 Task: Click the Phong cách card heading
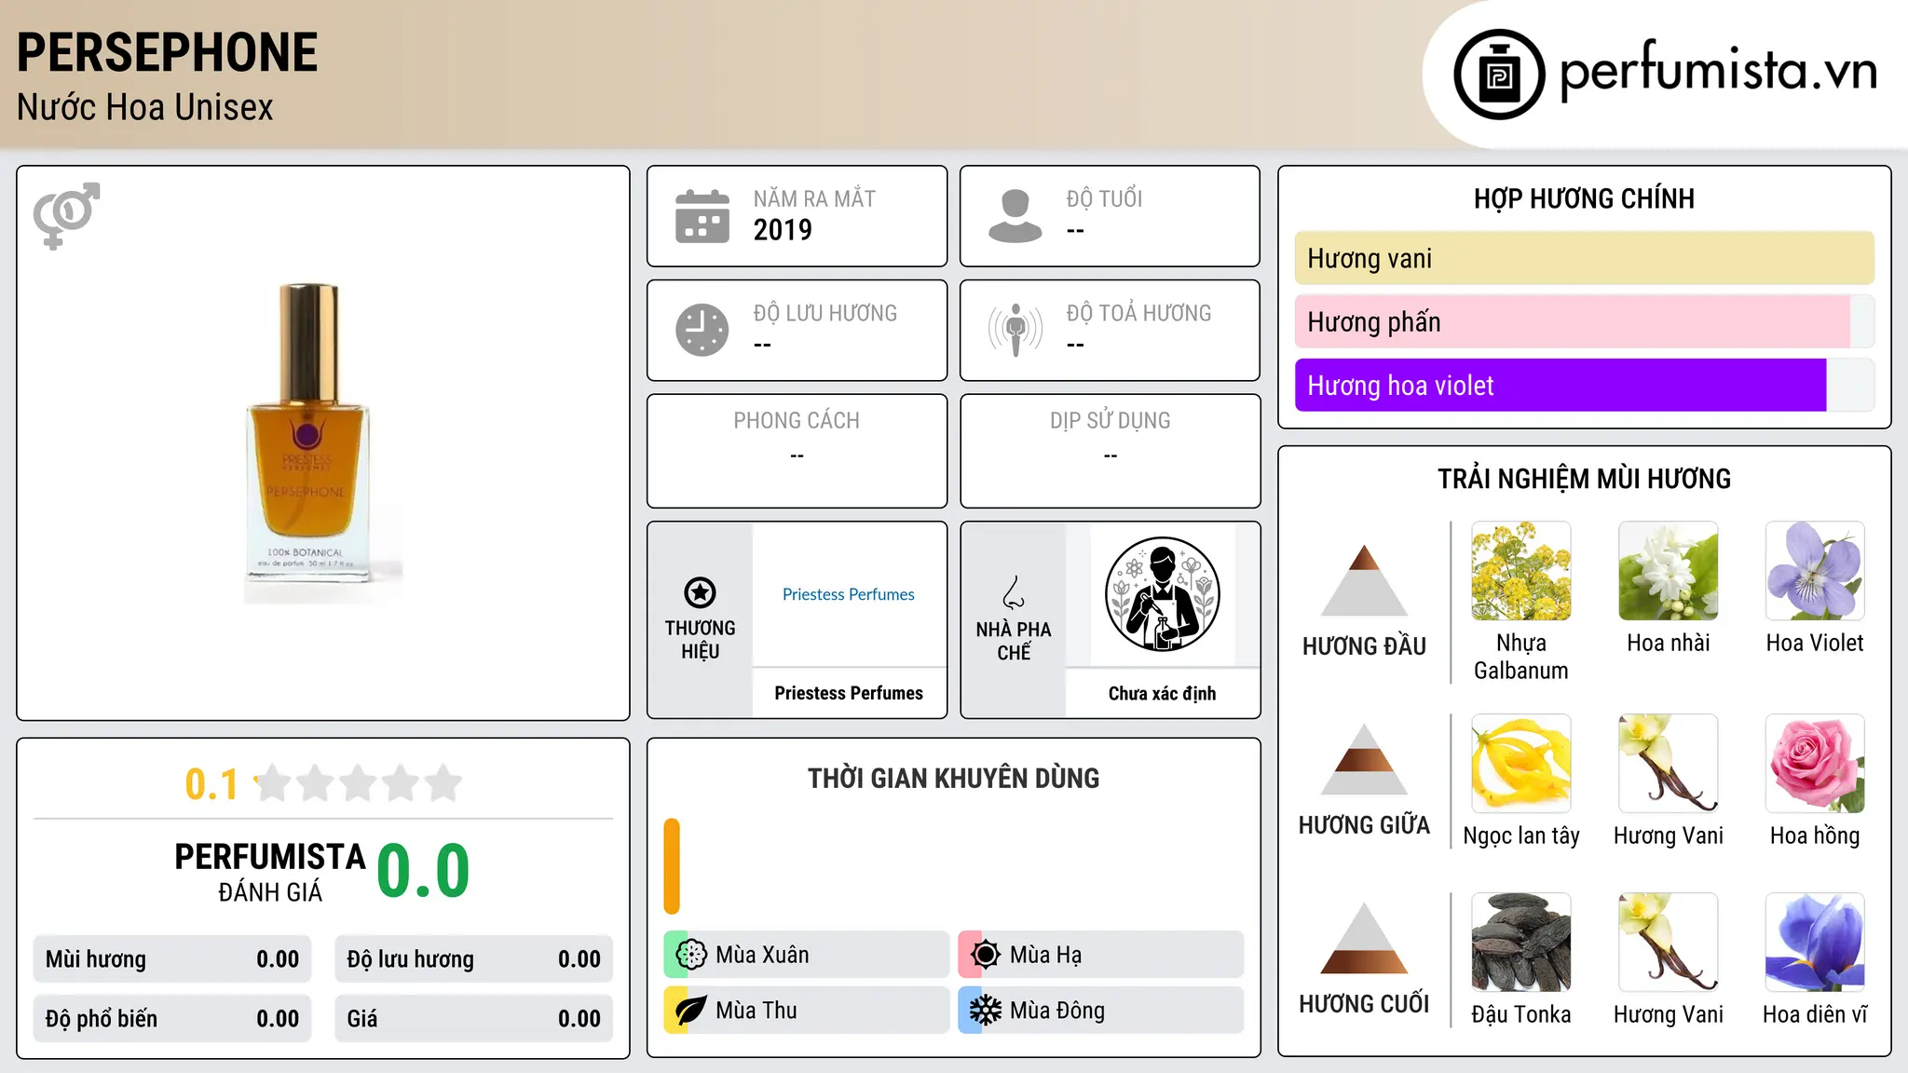tap(797, 421)
